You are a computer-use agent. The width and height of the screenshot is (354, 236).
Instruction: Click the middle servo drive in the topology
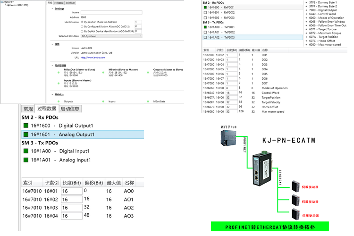[295, 200]
